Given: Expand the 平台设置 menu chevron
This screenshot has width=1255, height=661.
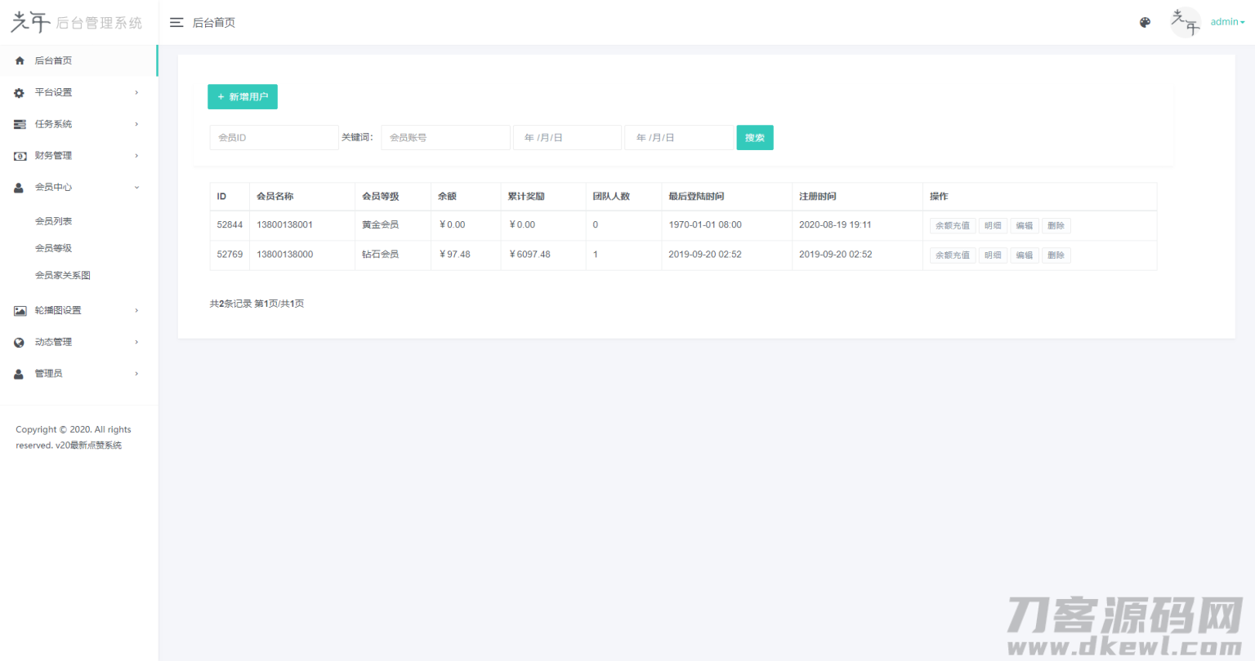Looking at the screenshot, I should [x=136, y=93].
